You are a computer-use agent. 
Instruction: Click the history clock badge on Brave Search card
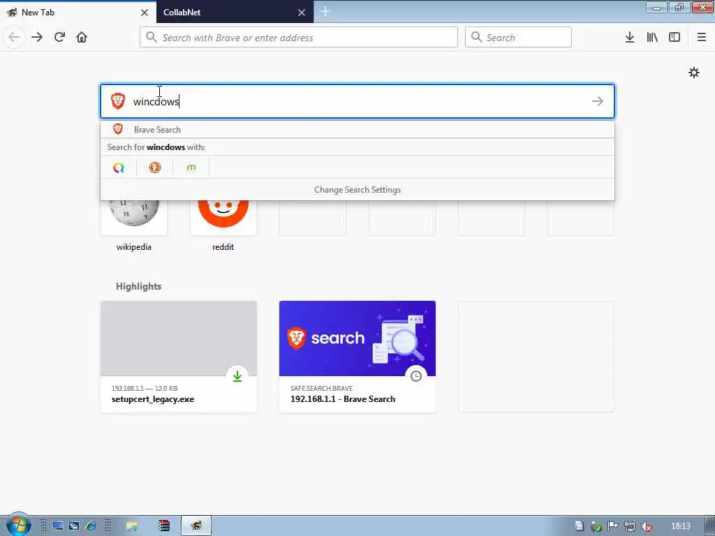[416, 376]
